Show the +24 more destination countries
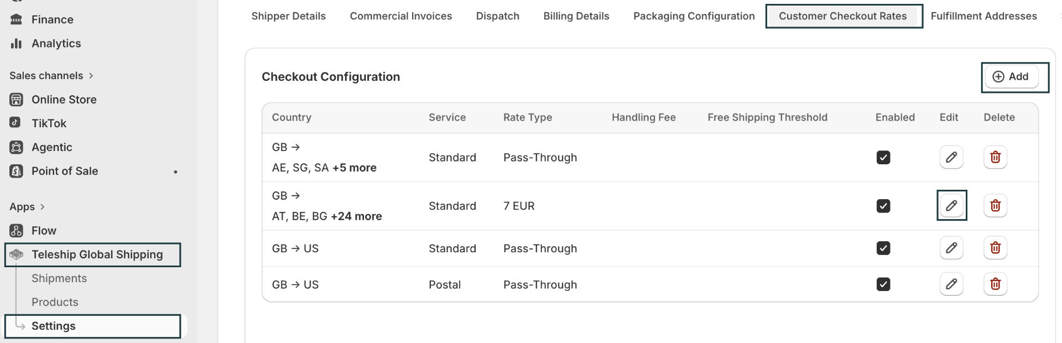Image resolution: width=1062 pixels, height=343 pixels. pos(356,216)
